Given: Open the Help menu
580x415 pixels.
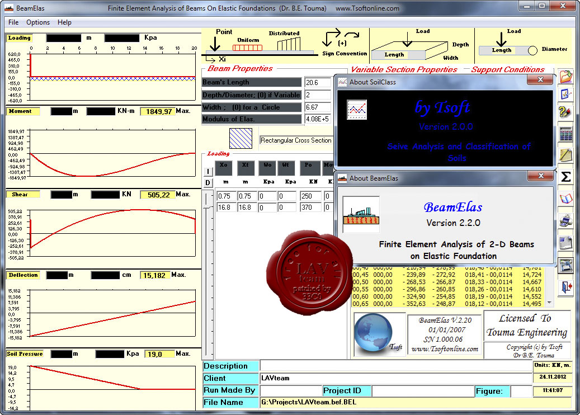Looking at the screenshot, I should (x=64, y=22).
